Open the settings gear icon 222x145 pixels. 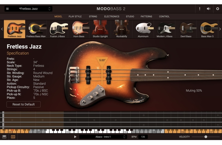tap(217, 9)
